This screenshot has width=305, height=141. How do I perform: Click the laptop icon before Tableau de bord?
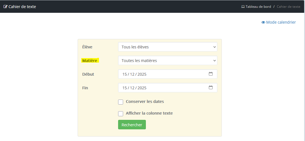[243, 7]
